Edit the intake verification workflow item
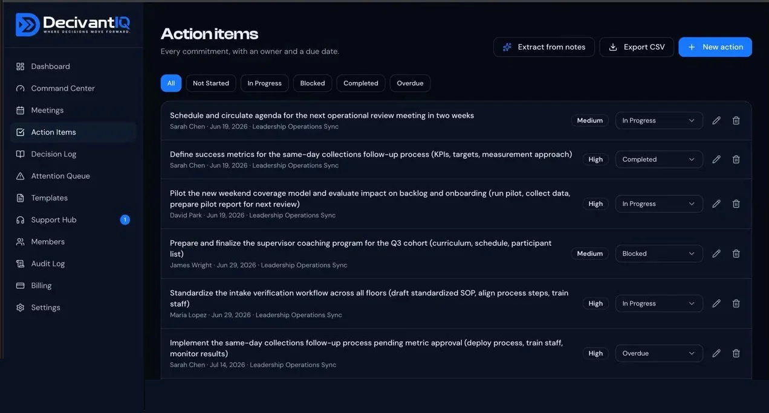The height and width of the screenshot is (413, 769). click(x=716, y=303)
